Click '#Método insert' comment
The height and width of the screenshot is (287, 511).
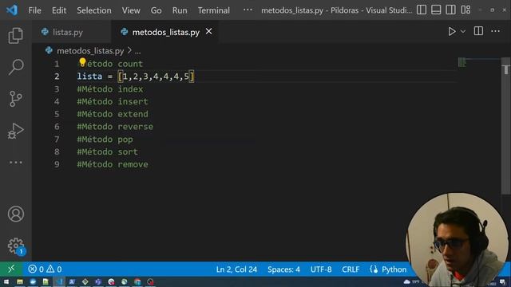tap(113, 101)
